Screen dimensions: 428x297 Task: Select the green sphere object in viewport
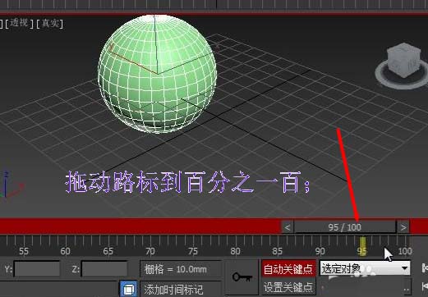click(158, 74)
